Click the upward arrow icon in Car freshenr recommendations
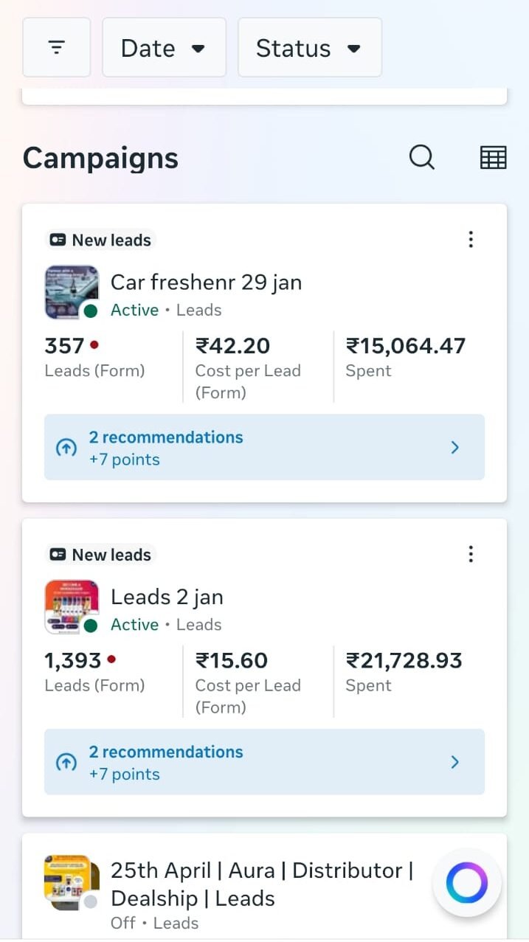Image resolution: width=529 pixels, height=942 pixels. coord(66,448)
